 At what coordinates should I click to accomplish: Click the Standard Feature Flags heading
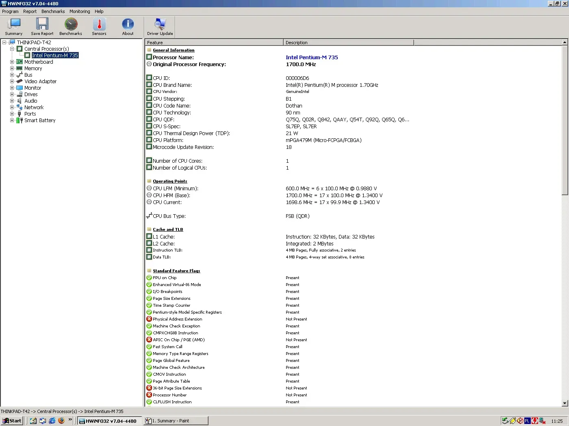(176, 271)
